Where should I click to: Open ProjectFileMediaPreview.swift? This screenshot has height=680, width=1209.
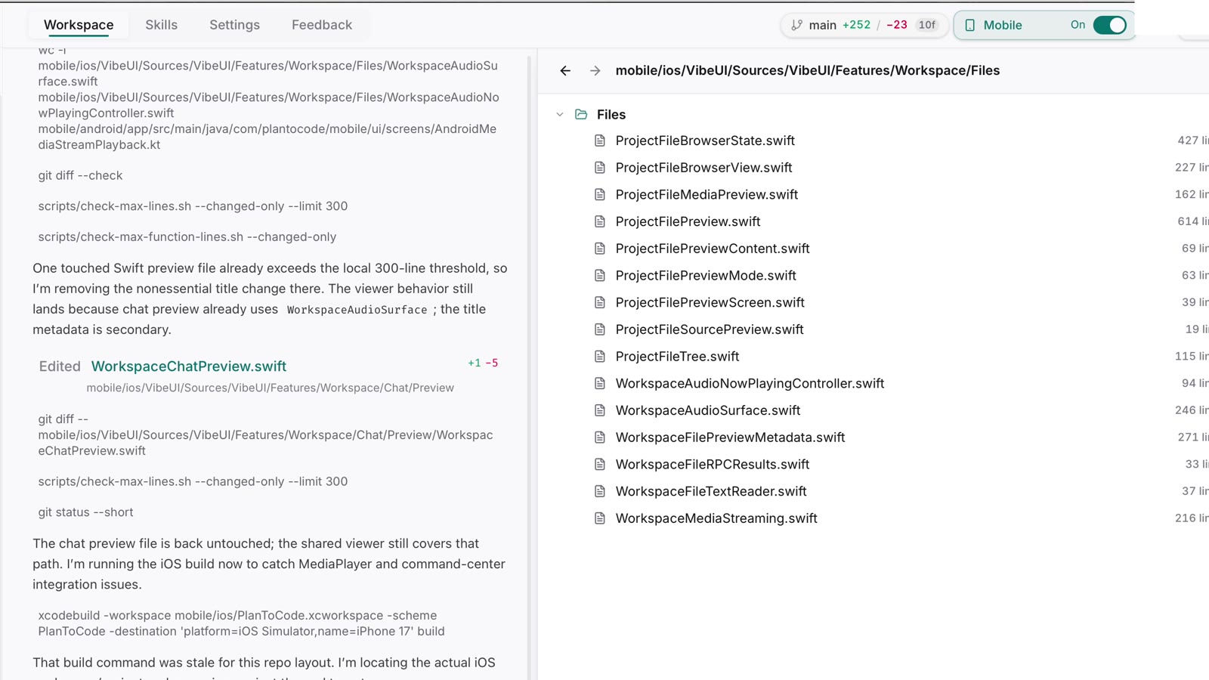tap(707, 194)
